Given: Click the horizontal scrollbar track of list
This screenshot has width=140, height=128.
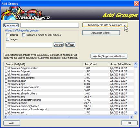Looking at the screenshot, I should 68,117.
